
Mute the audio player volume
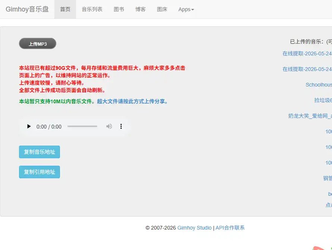coord(109,126)
